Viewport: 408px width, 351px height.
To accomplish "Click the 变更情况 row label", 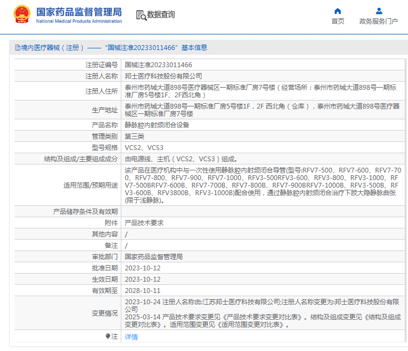I will [105, 313].
